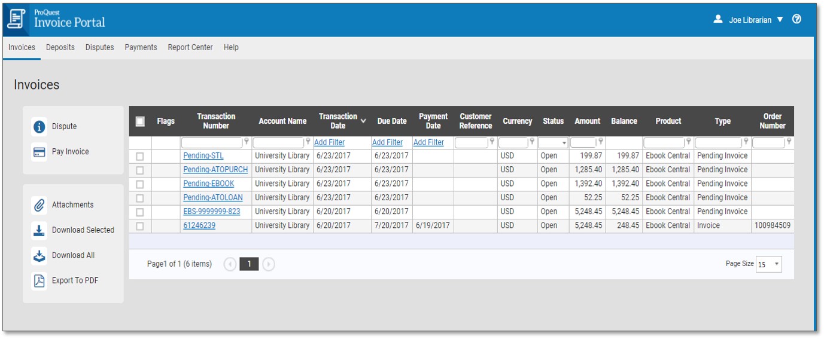Click the Download Selected icon
This screenshot has width=824, height=339.
pyautogui.click(x=39, y=230)
